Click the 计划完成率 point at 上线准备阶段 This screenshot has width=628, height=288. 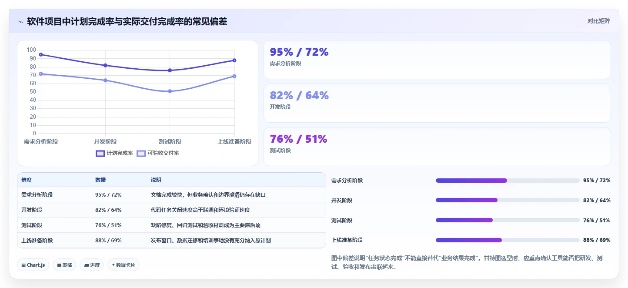[x=234, y=60]
